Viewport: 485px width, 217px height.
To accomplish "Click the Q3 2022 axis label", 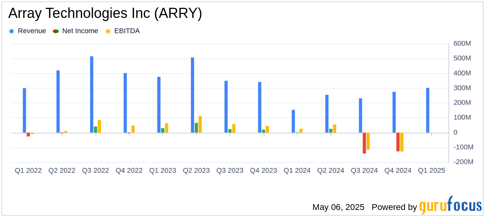I will coord(95,171).
